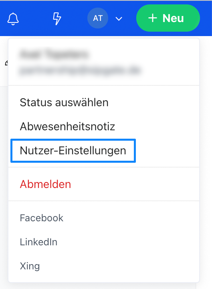Select Abwesenheitsnotiz from the user menu
The width and height of the screenshot is (212, 289).
coord(67,126)
